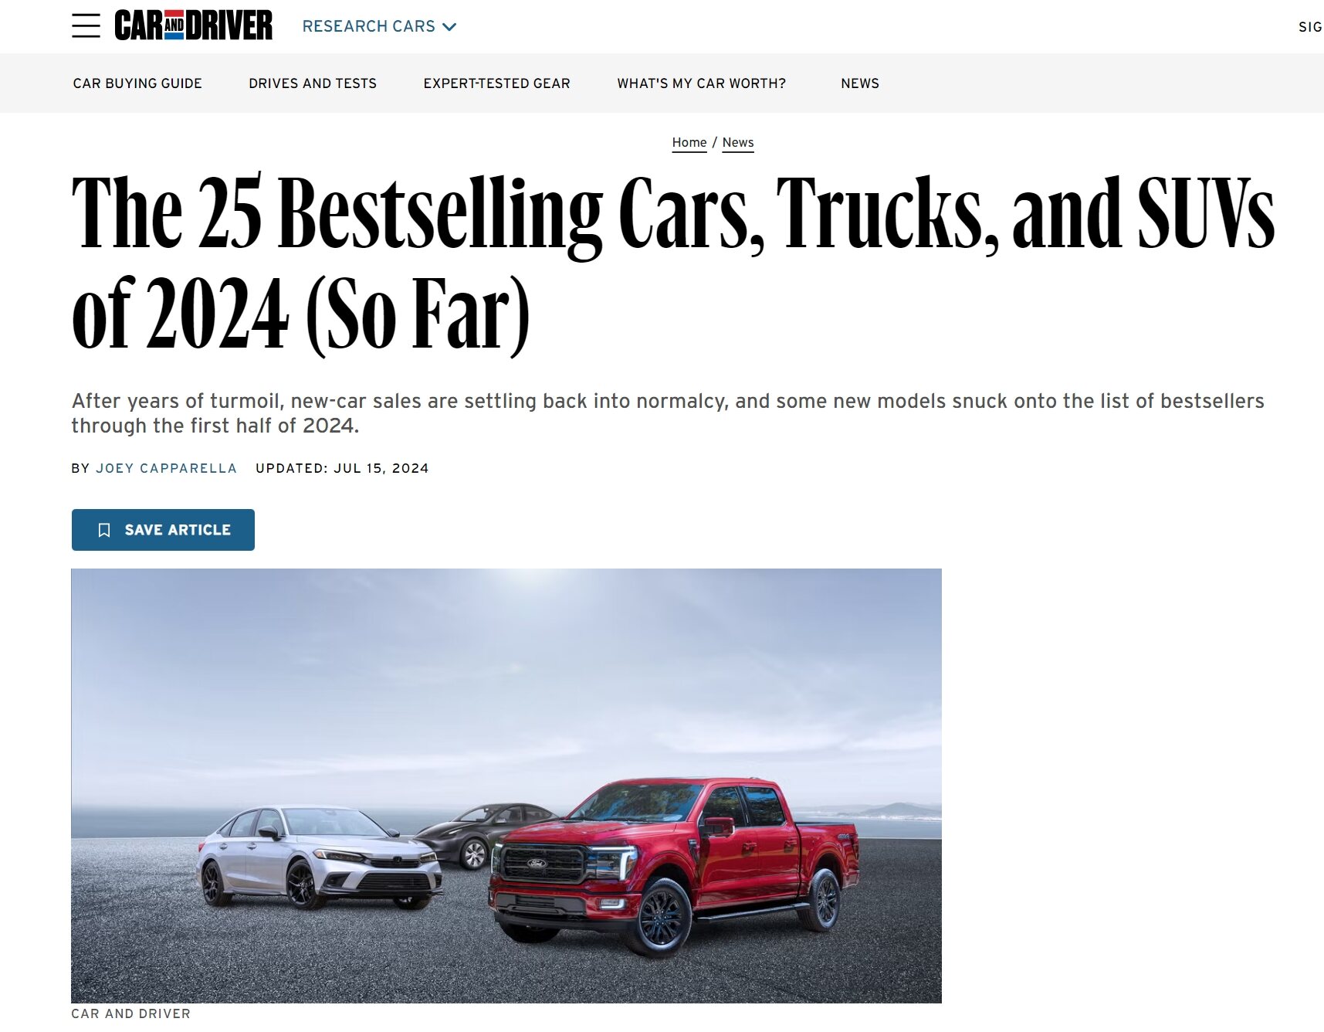This screenshot has width=1324, height=1032.
Task: Open What's My Car Worth page
Action: [x=701, y=83]
